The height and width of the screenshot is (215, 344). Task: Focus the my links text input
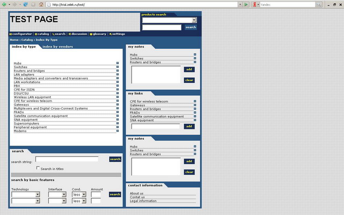tap(155, 126)
